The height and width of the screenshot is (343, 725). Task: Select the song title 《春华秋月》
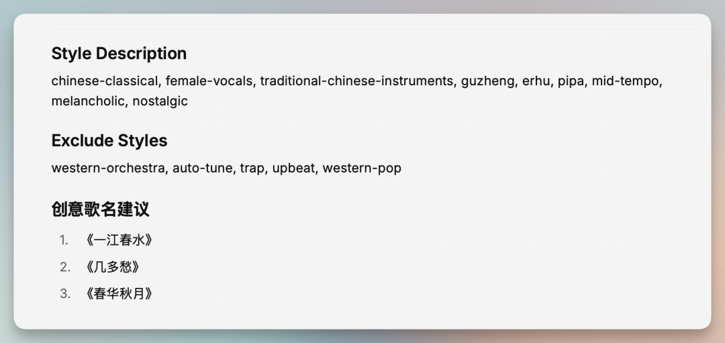tap(119, 294)
